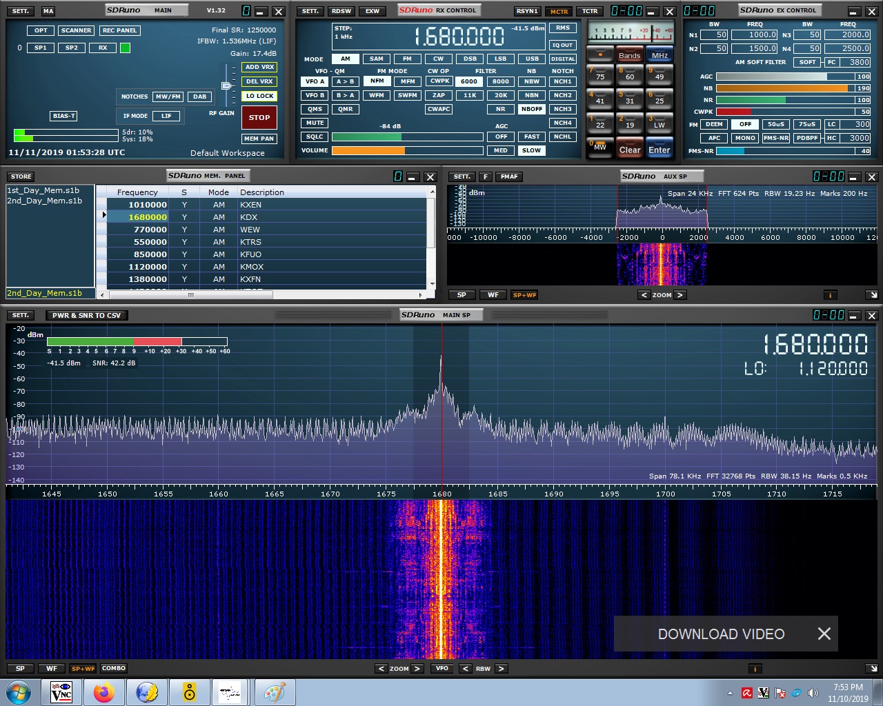The width and height of the screenshot is (883, 706).
Task: Select the MW/FM notch option
Action: pos(168,97)
